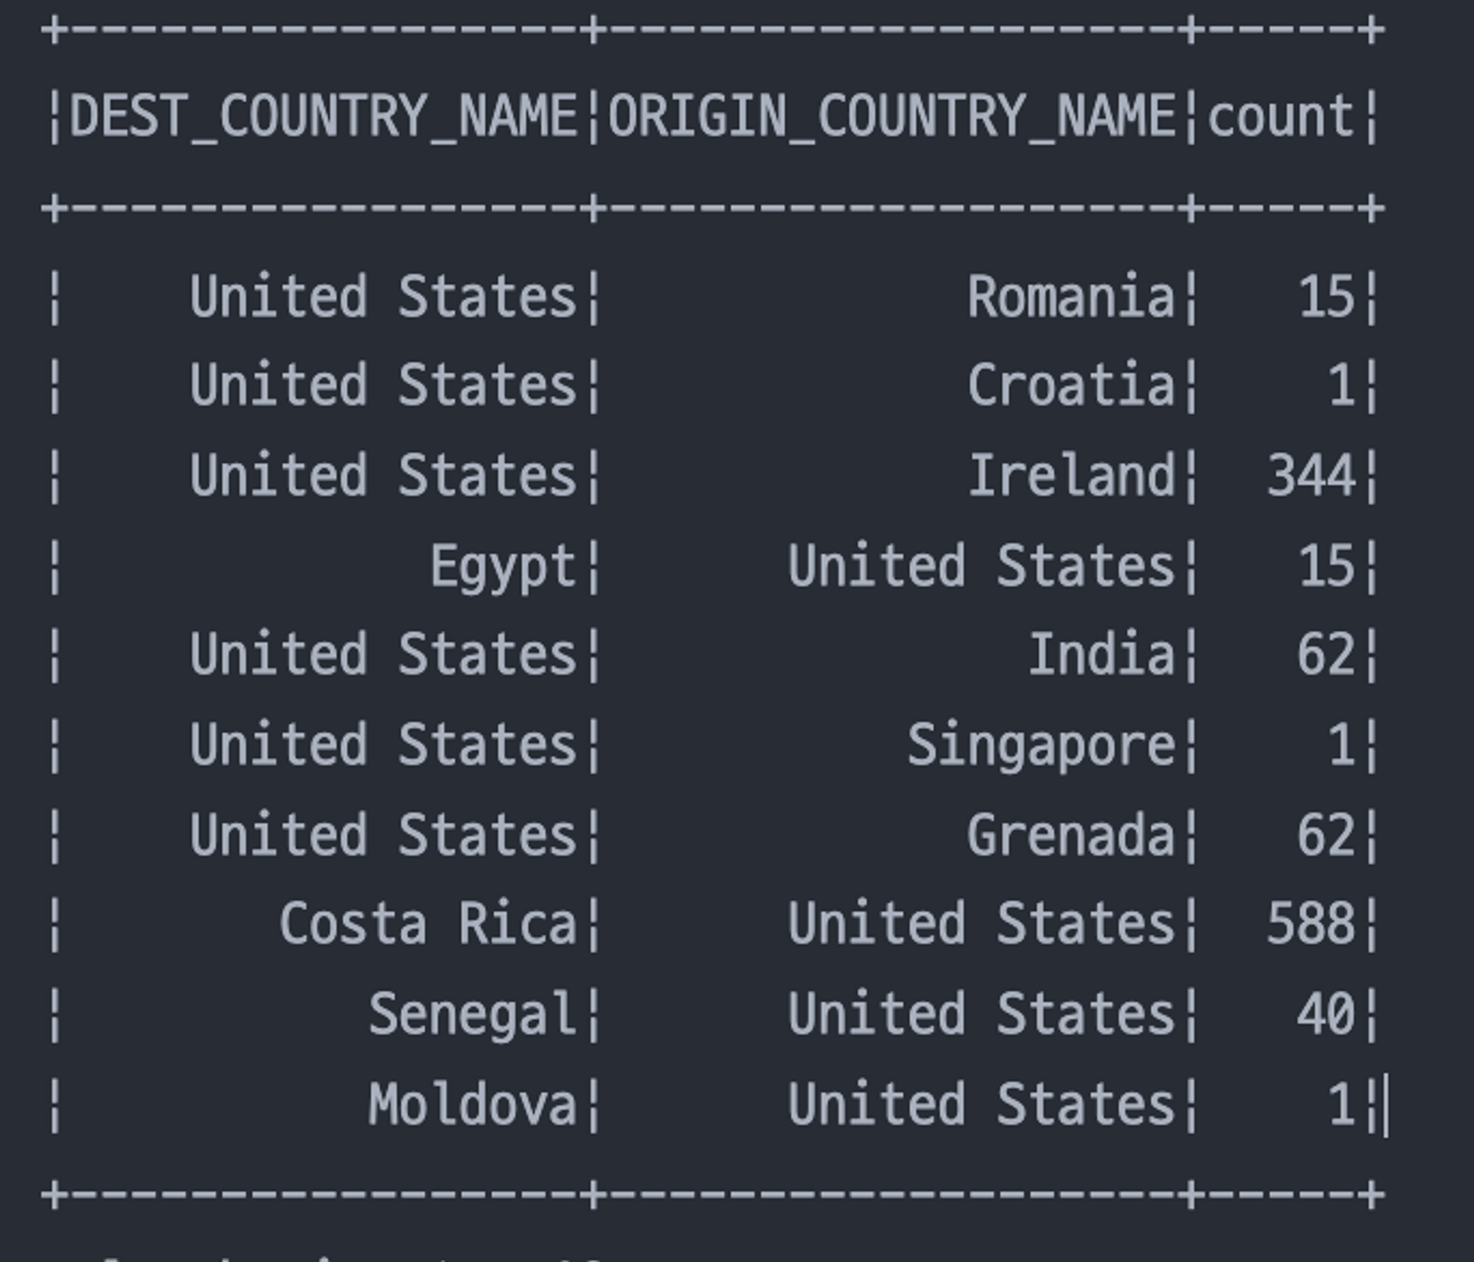
Task: Click on the Croatia entry
Action: 1070,386
